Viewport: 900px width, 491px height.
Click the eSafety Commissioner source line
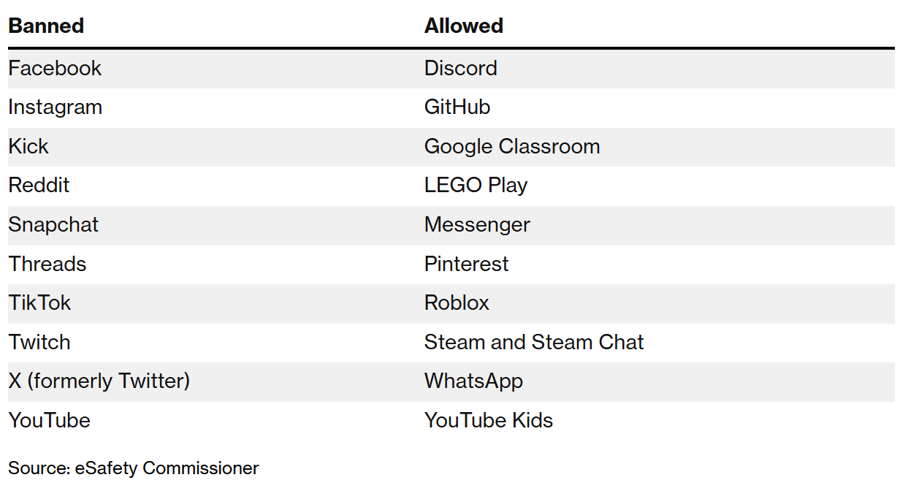point(133,468)
